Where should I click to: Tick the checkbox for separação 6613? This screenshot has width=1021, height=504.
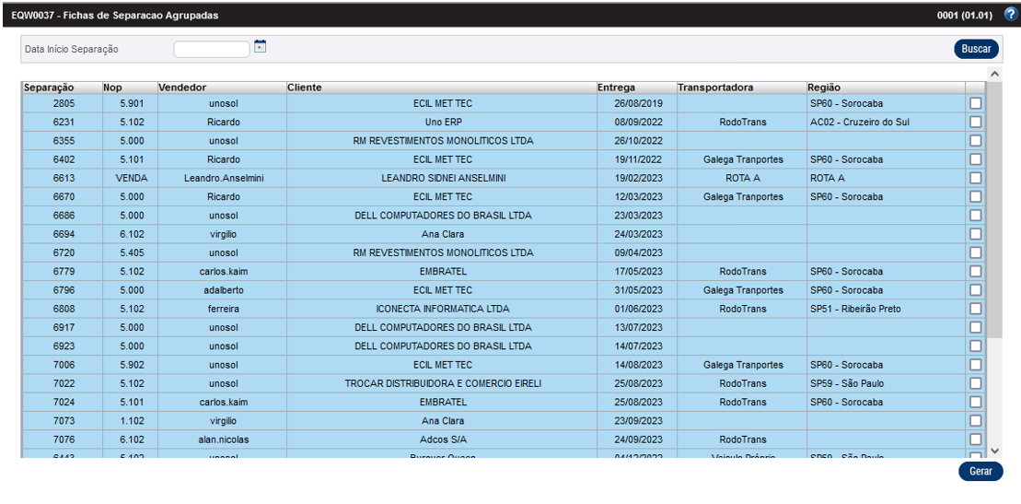(x=976, y=178)
